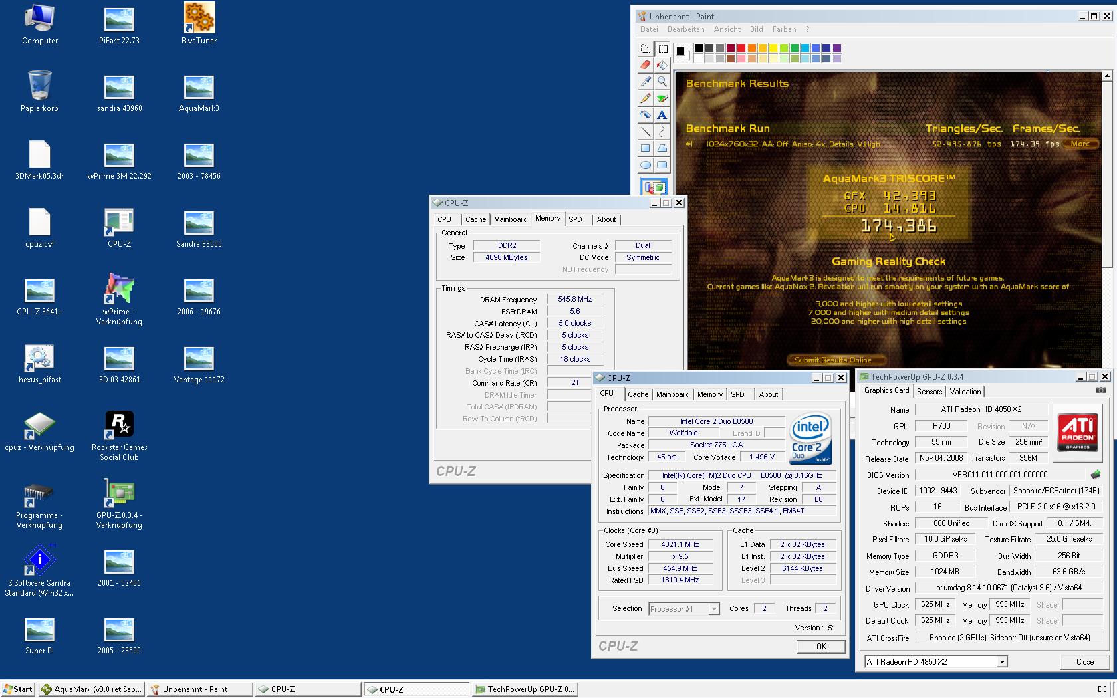Open the RivaTuner desktop shortcut
The height and width of the screenshot is (698, 1117).
199,24
